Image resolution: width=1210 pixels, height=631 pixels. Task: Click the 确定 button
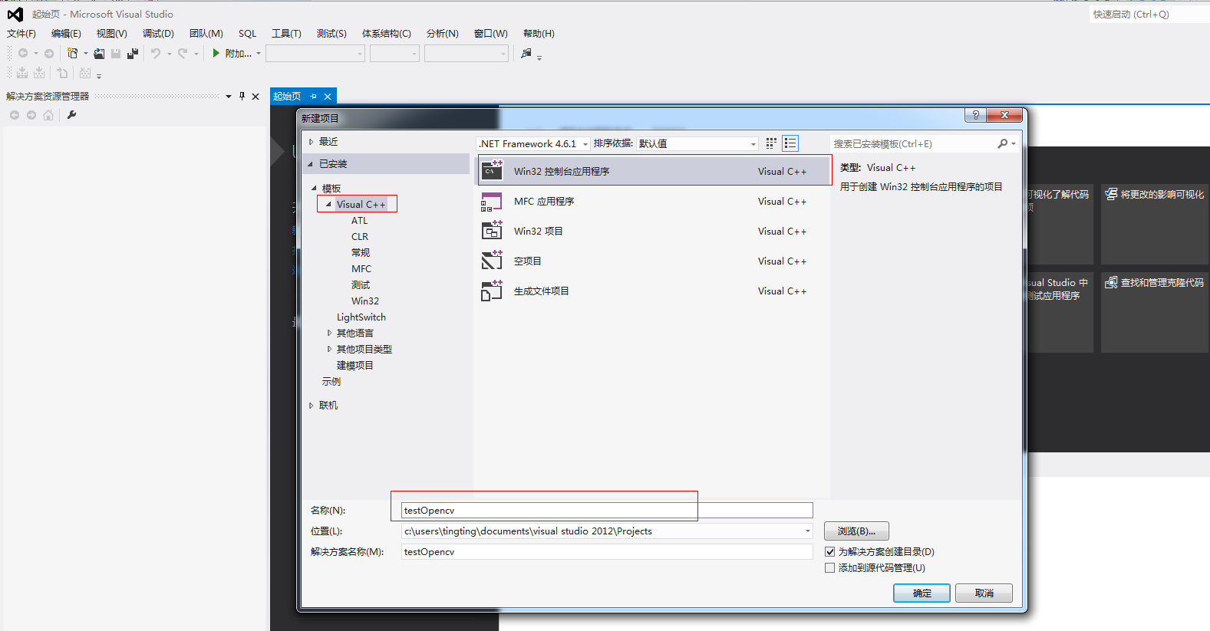(x=922, y=593)
